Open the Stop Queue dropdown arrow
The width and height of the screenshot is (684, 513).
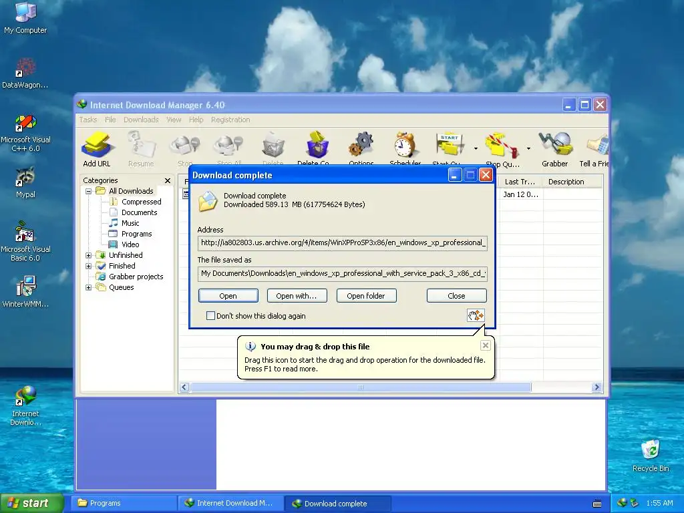coord(528,149)
